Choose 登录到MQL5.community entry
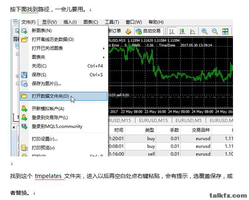Screen dimensions: 249x200 (x=63, y=127)
